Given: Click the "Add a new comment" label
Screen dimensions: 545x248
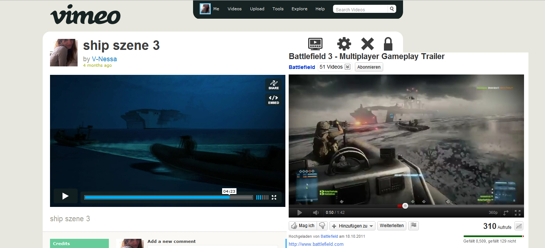Looking at the screenshot, I should click(x=171, y=241).
